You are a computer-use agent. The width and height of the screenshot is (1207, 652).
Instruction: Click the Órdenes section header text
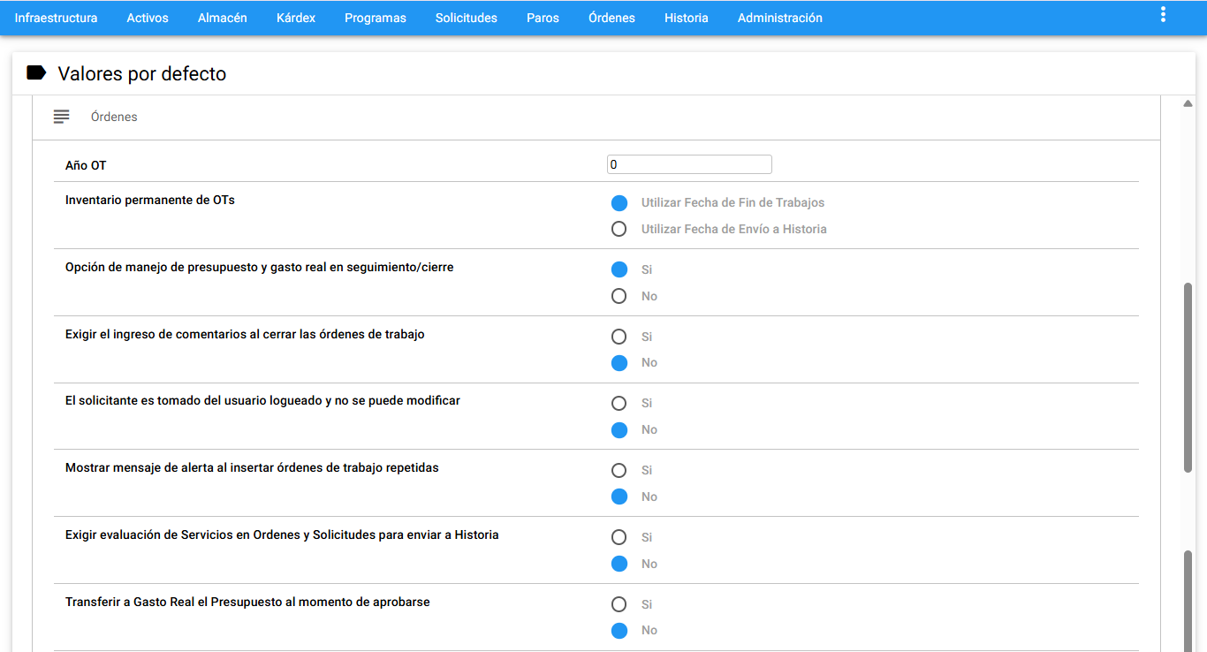[114, 117]
